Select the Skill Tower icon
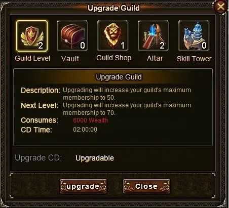The height and width of the screenshot is (208, 229). pyautogui.click(x=194, y=36)
